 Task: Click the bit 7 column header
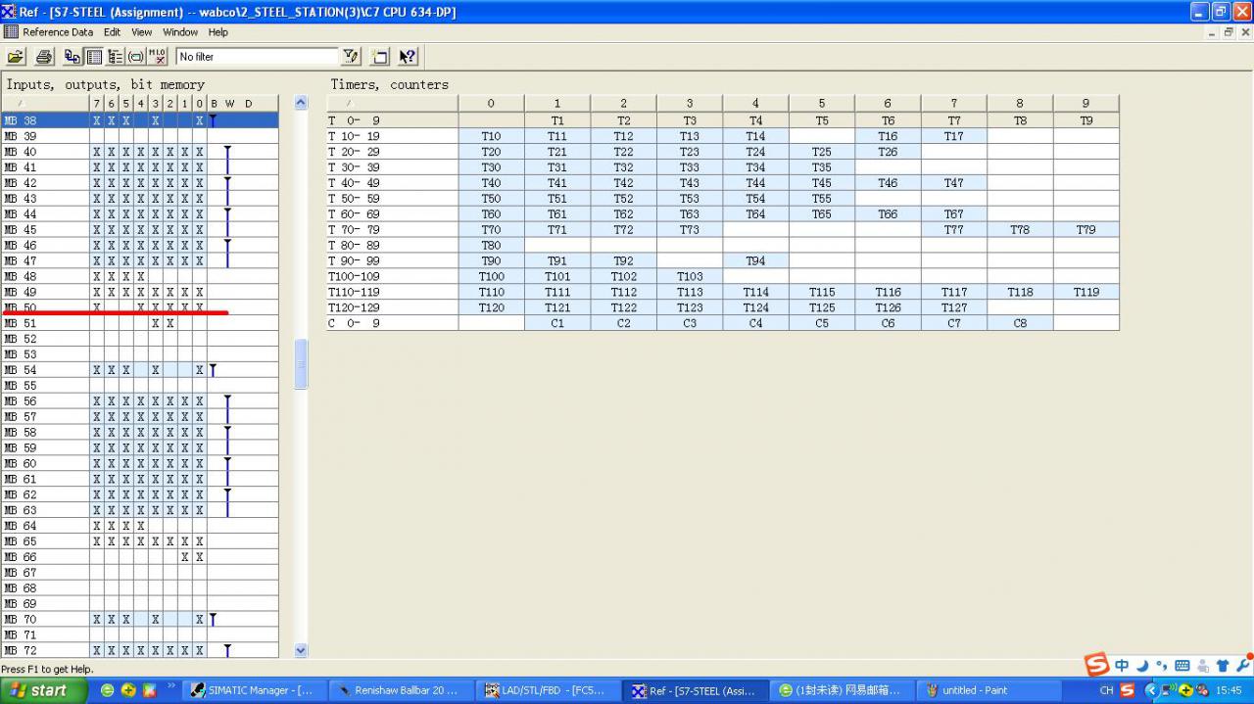tap(97, 104)
